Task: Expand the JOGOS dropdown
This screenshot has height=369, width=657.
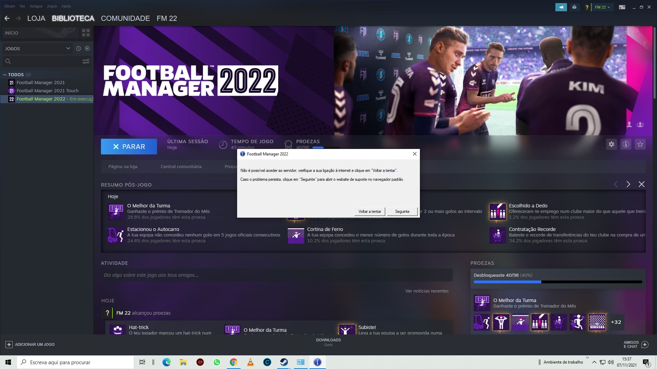Action: [68, 49]
